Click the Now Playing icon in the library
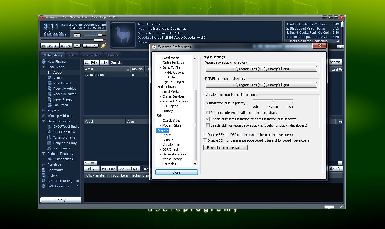 tap(44, 61)
